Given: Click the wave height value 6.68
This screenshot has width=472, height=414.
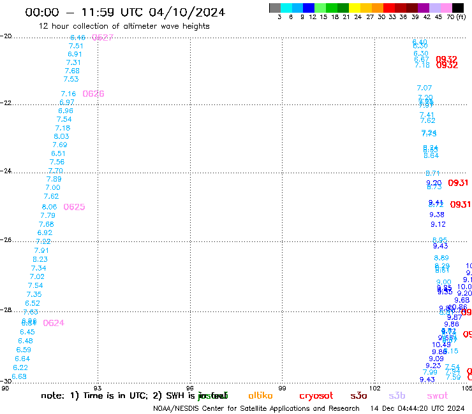Looking at the screenshot, I should coord(19,376).
